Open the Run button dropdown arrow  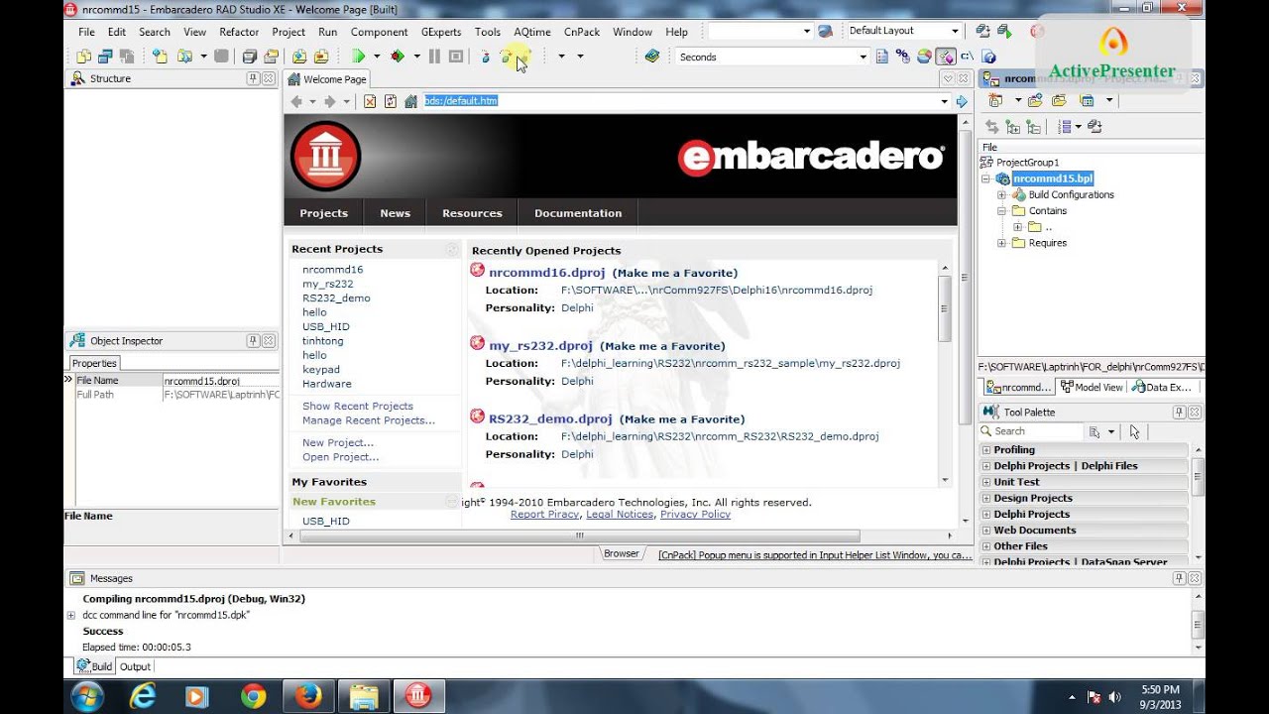377,57
